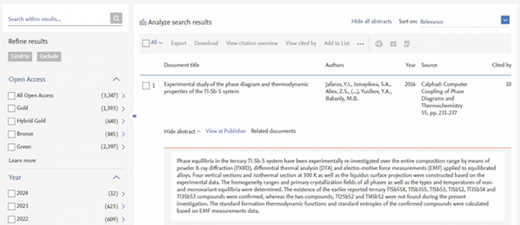Check the All Open Access checkbox
The image size is (520, 225).
11,96
